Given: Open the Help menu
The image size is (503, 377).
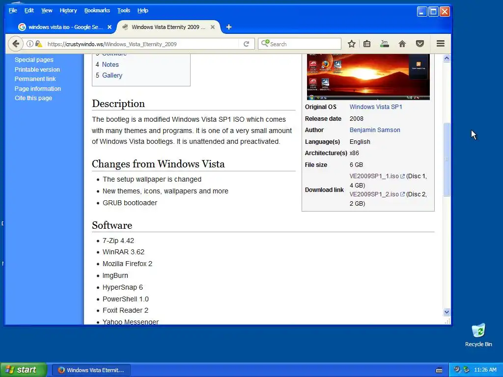Looking at the screenshot, I should tap(143, 11).
